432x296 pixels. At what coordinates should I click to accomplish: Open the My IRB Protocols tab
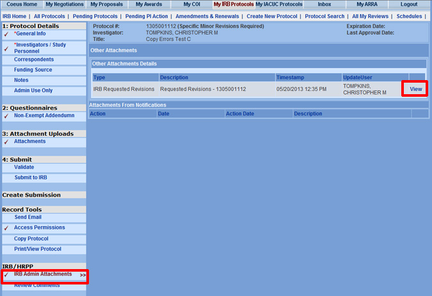(x=234, y=4)
